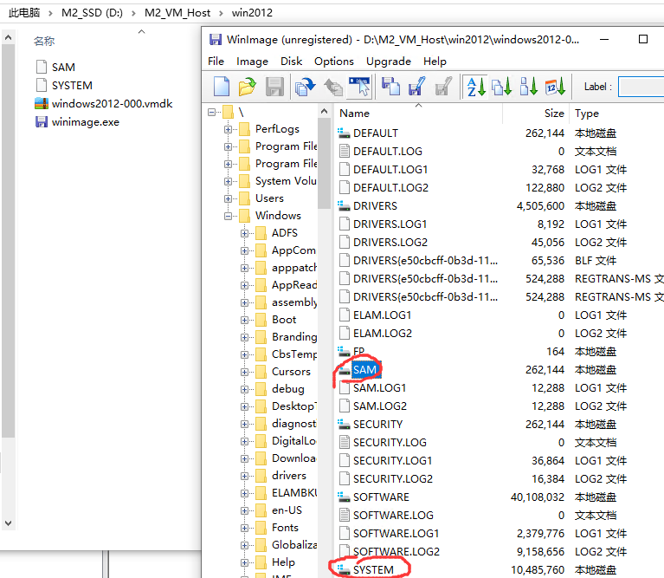Go to 此电脑 in the breadcrumb
This screenshot has height=578, width=664.
tap(24, 13)
